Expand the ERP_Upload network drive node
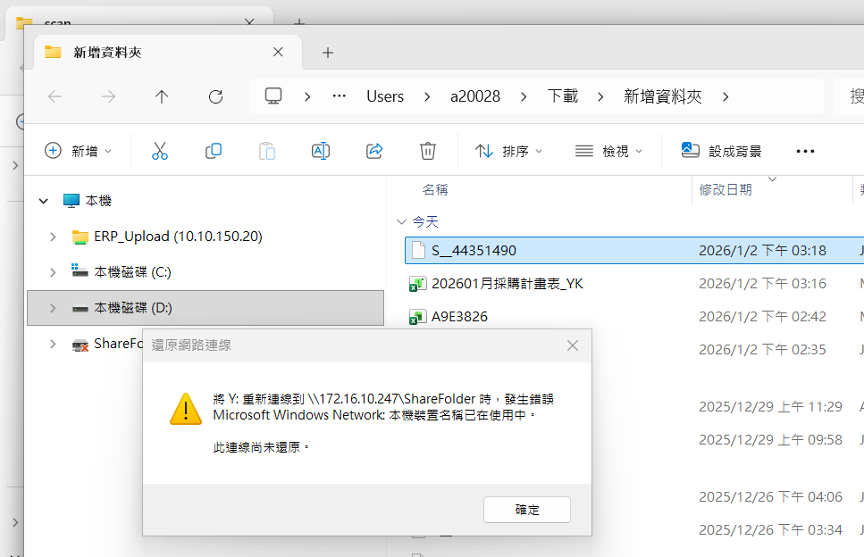The width and height of the screenshot is (864, 557). point(53,237)
